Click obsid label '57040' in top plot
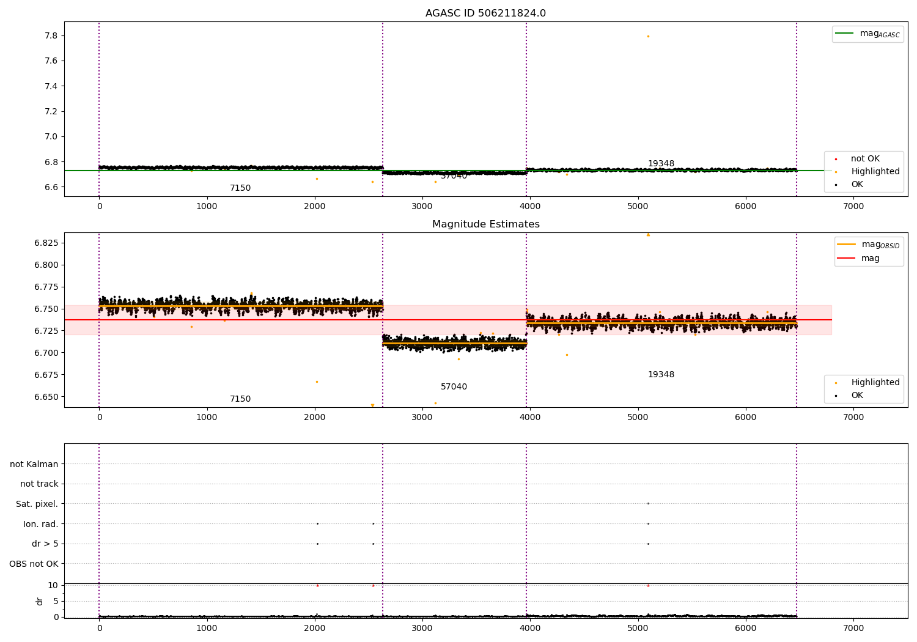The image size is (917, 642). [x=454, y=176]
